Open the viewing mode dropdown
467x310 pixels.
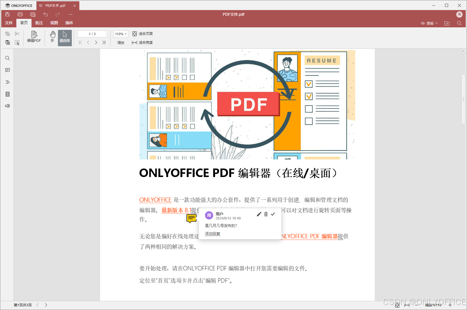(429, 23)
